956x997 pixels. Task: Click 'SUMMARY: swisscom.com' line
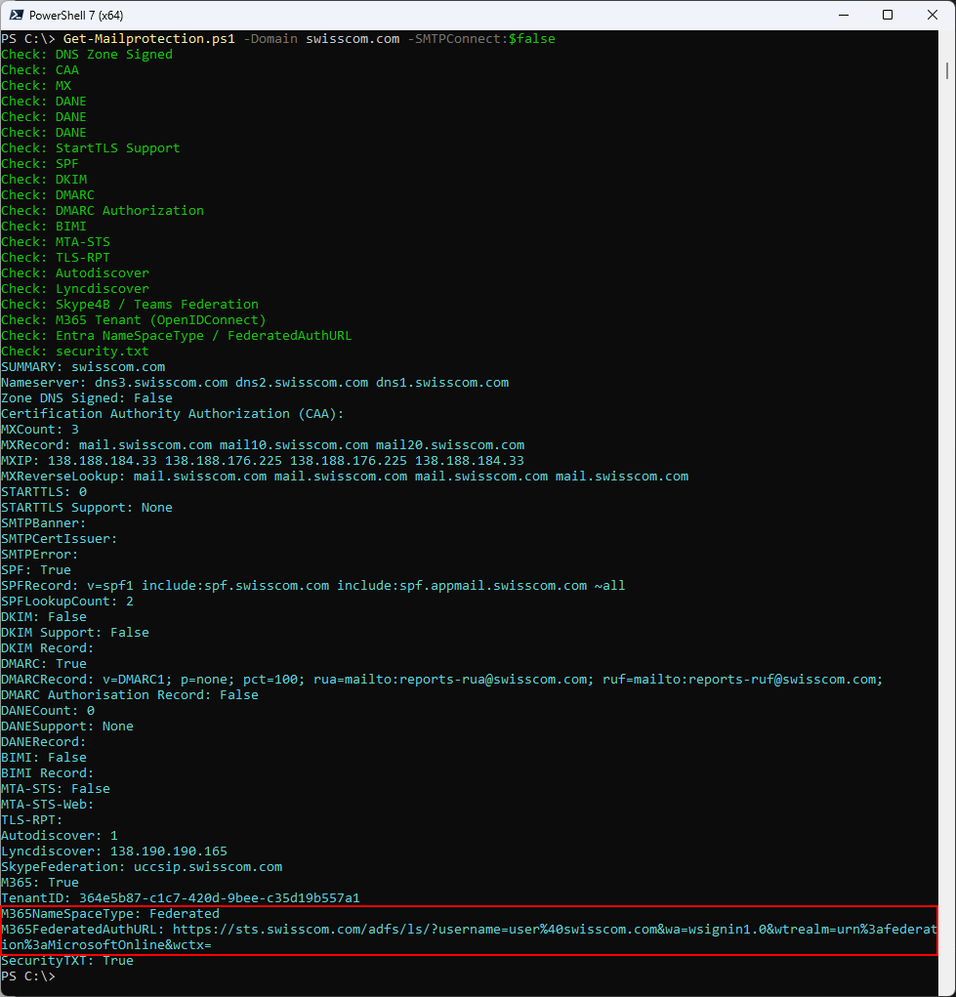pyautogui.click(x=83, y=367)
